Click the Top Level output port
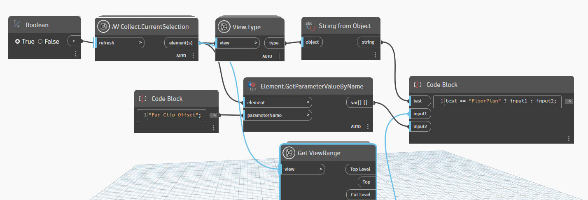588x200 pixels. (x=360, y=169)
